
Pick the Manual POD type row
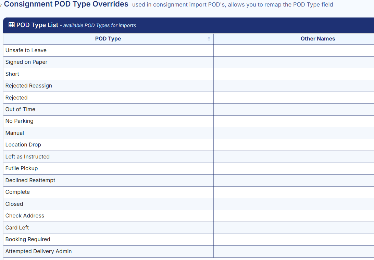[x=15, y=133]
